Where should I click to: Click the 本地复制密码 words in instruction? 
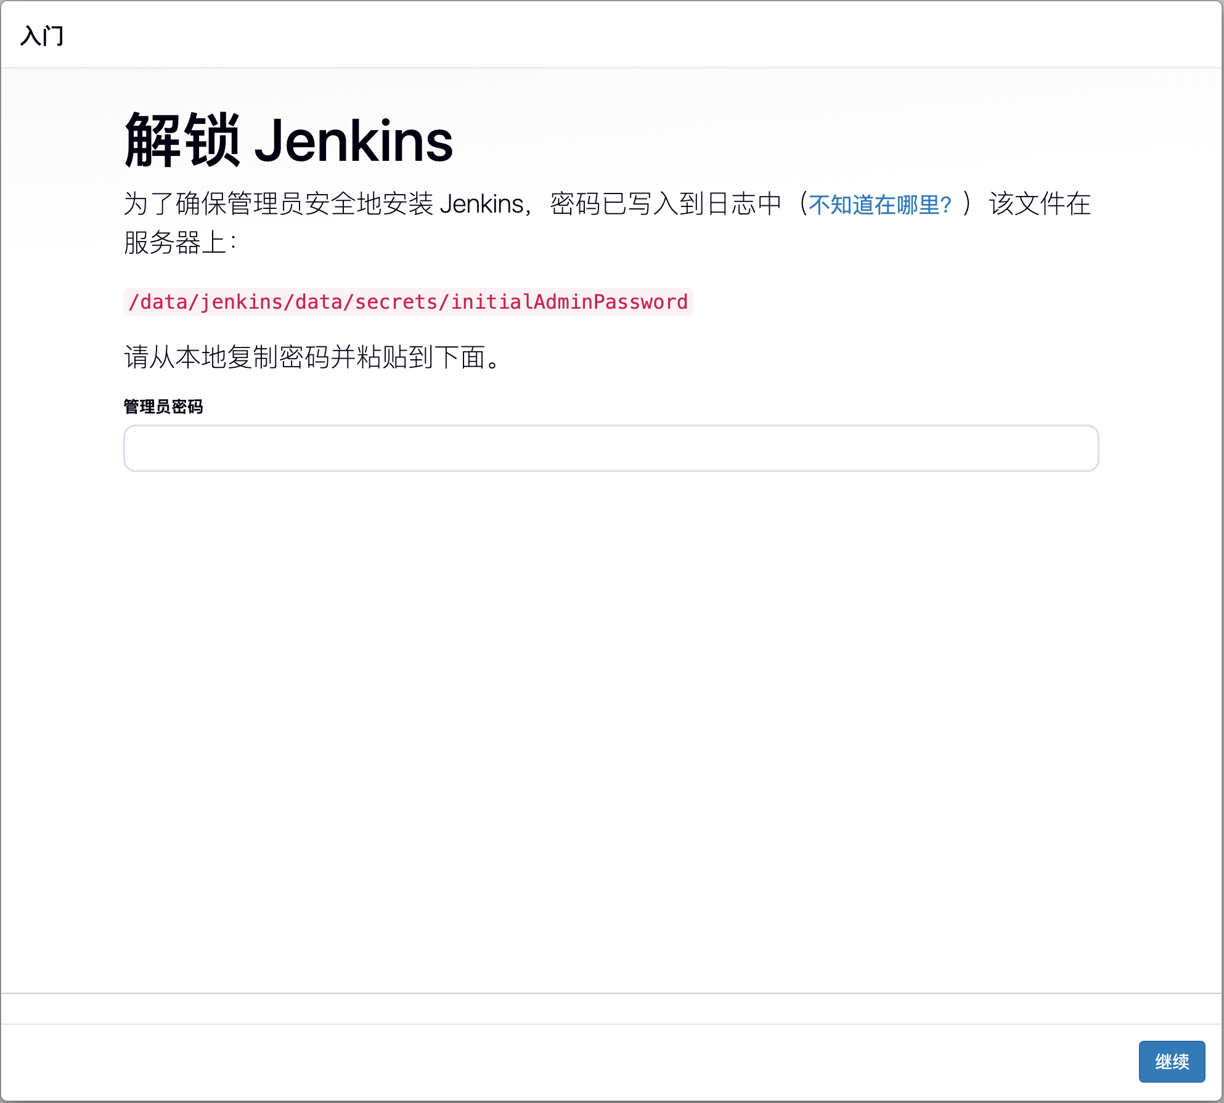click(253, 357)
